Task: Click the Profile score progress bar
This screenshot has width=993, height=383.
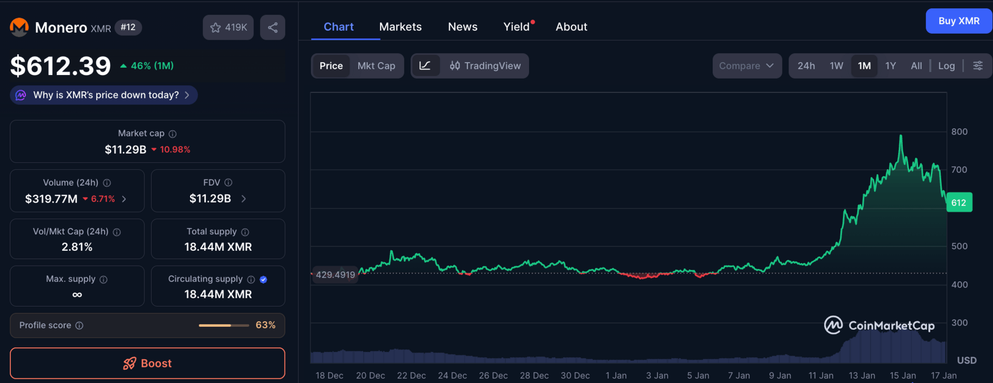Action: (223, 326)
